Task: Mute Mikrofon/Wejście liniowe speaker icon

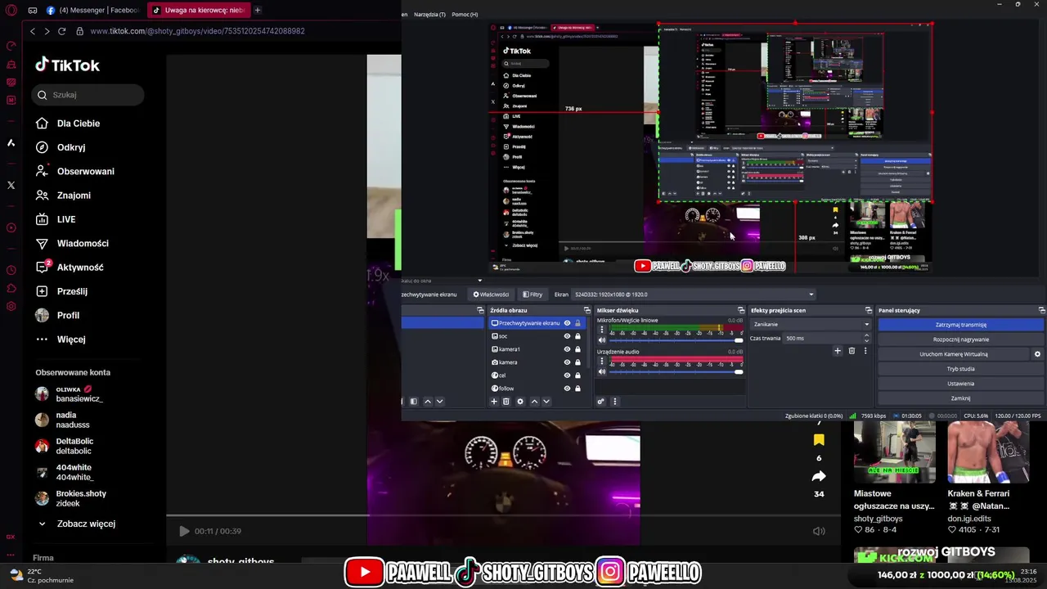Action: 602,339
